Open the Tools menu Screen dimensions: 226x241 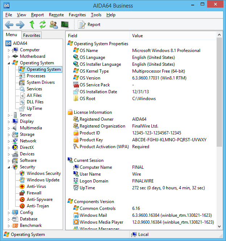pos(96,15)
